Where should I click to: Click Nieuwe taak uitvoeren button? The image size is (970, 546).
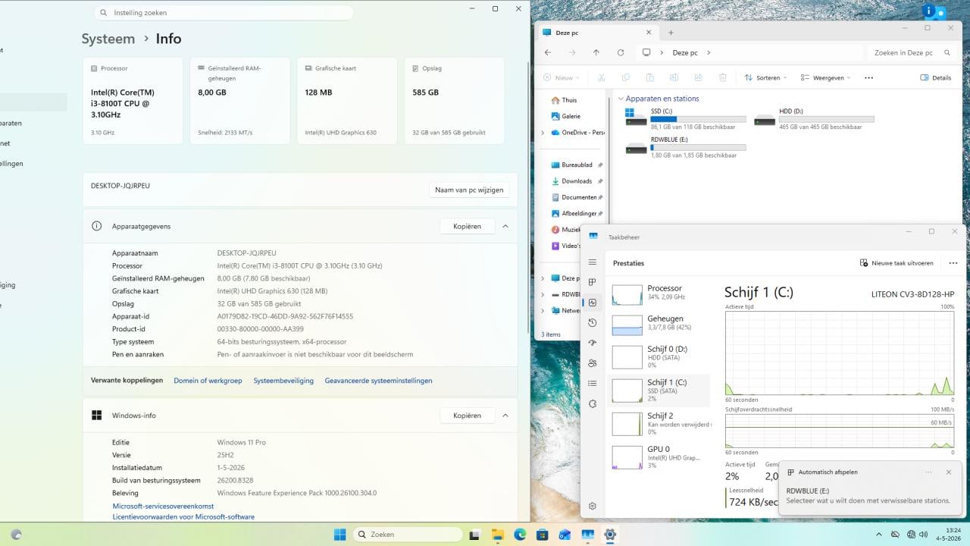coord(896,263)
